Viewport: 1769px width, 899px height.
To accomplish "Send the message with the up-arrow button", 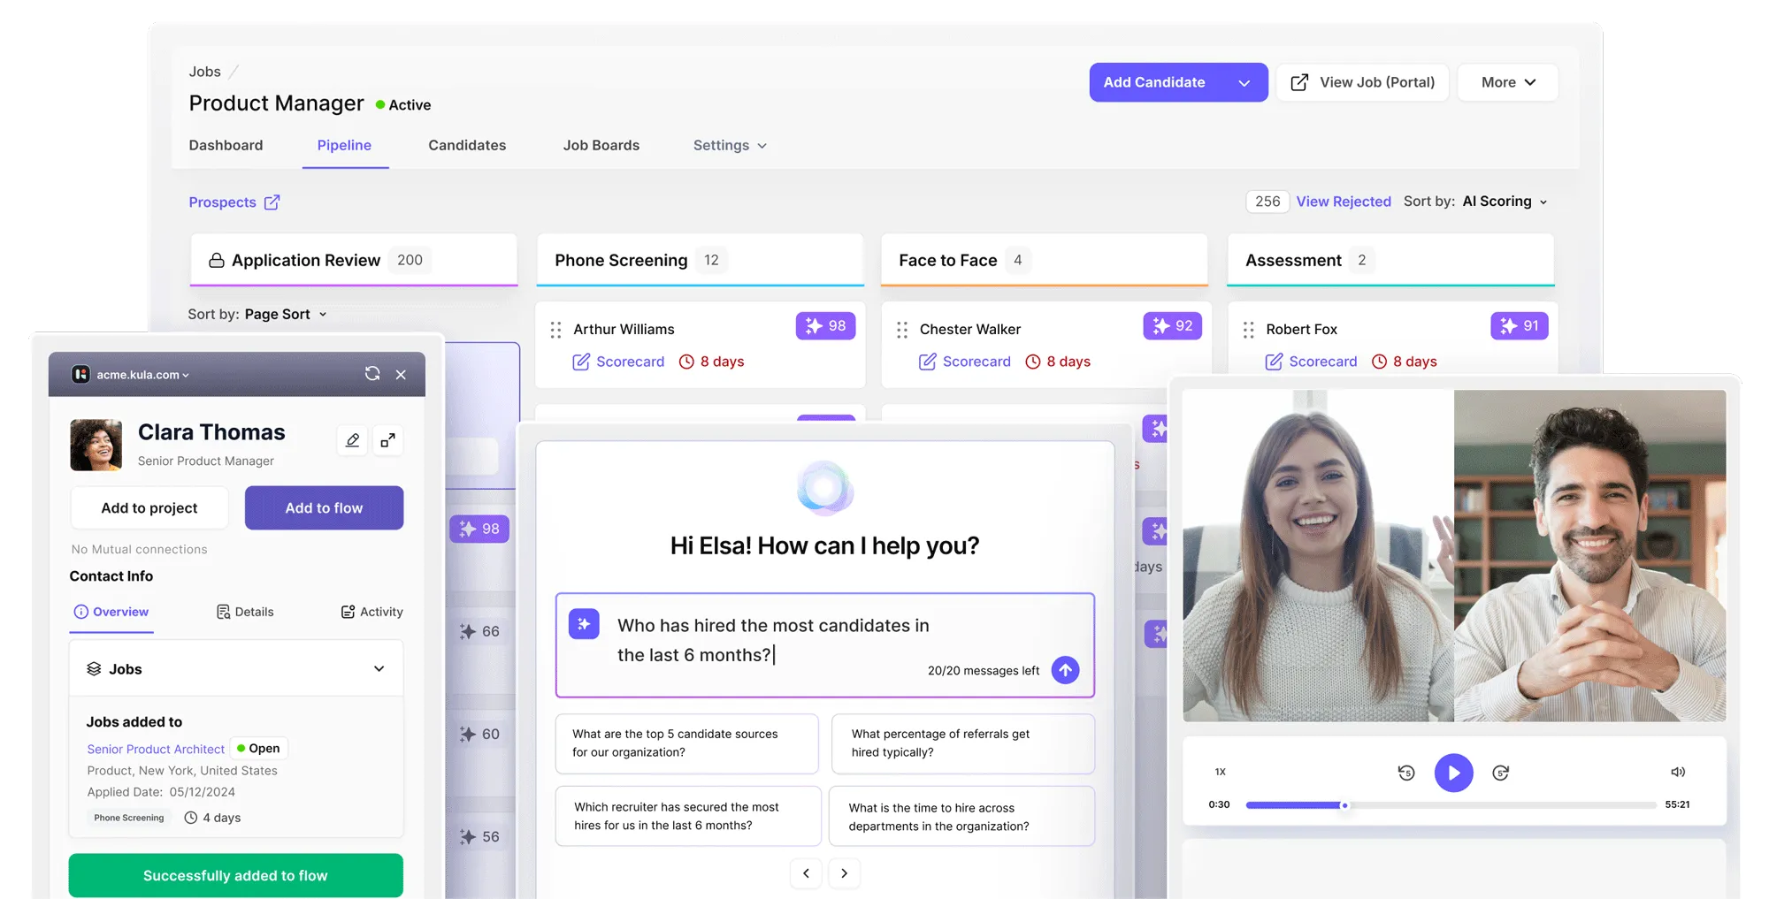I will [x=1065, y=670].
